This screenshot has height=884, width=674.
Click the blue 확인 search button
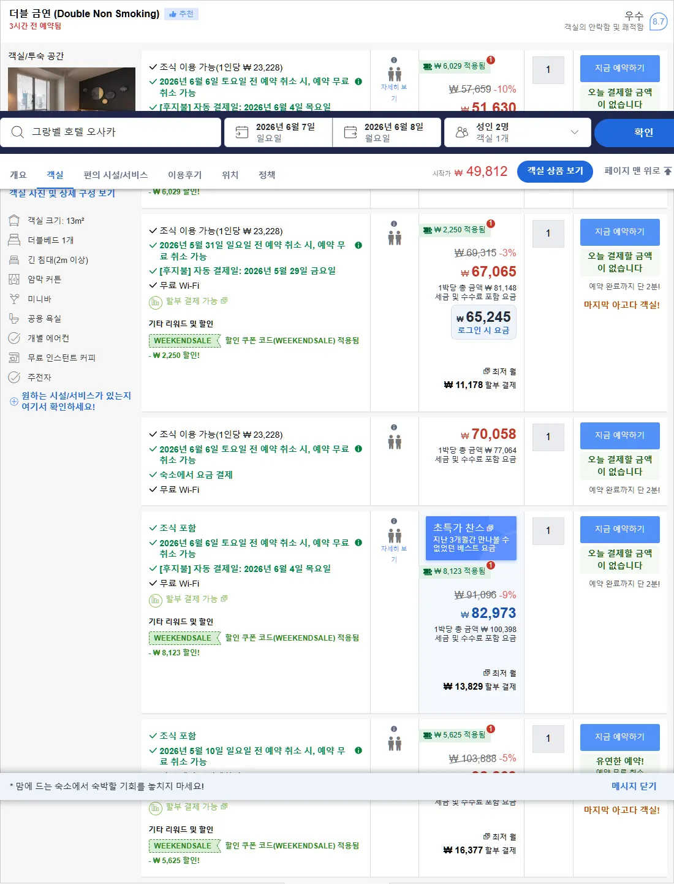634,132
